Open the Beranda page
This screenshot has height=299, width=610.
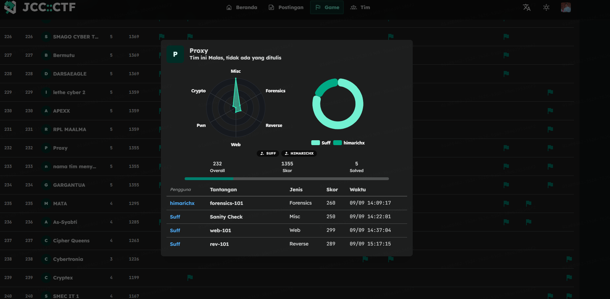point(242,7)
